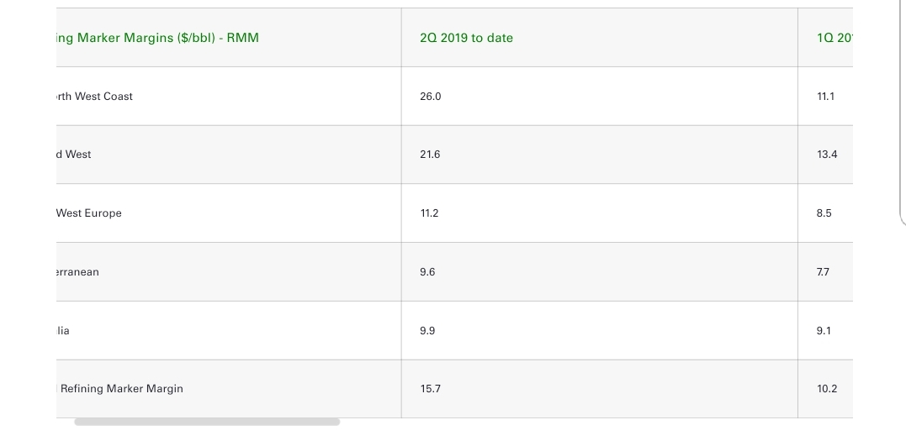This screenshot has width=906, height=441.
Task: Click the 7.7 value in the 1Q column
Action: pos(824,272)
